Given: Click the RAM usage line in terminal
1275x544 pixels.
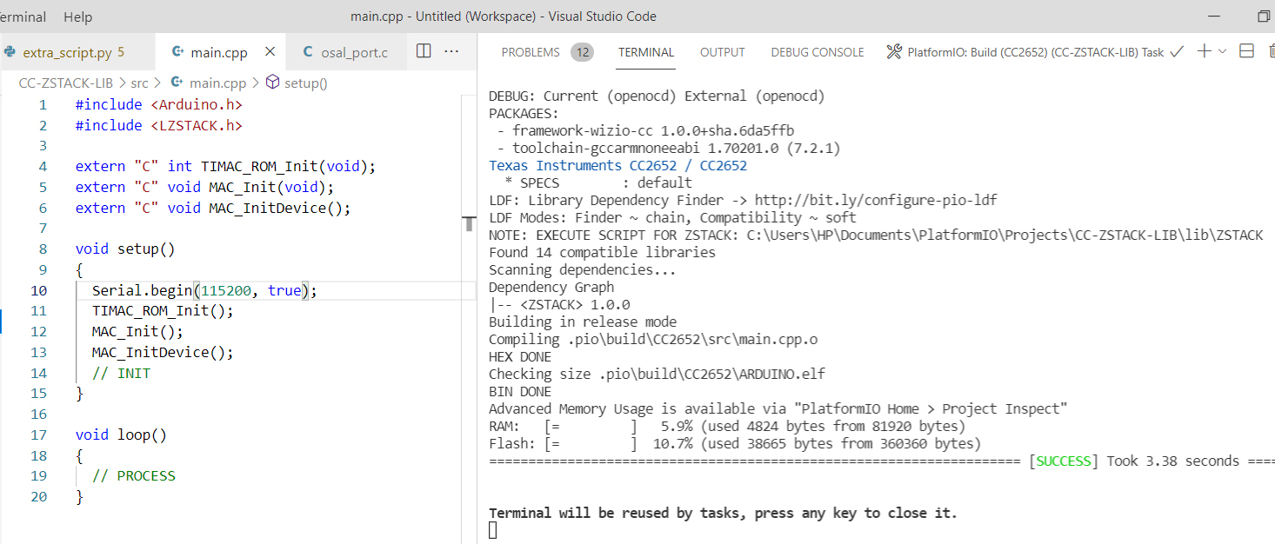Looking at the screenshot, I should pos(727,426).
